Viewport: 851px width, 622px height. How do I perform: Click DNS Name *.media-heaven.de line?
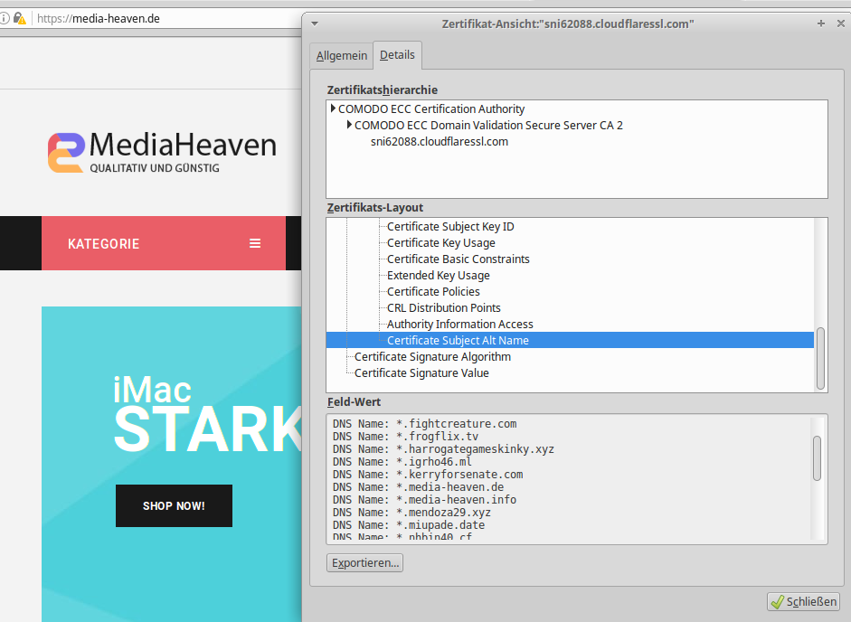tap(418, 487)
